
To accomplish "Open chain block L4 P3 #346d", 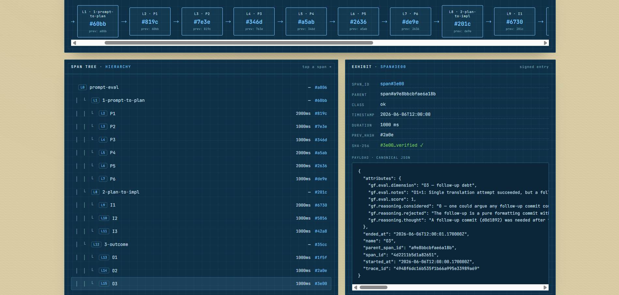I will point(254,21).
